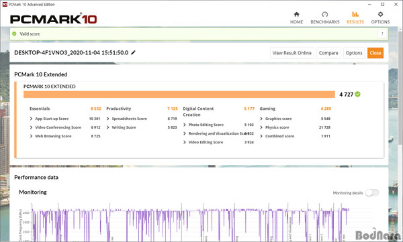
Task: Click the Compare button
Action: [328, 53]
